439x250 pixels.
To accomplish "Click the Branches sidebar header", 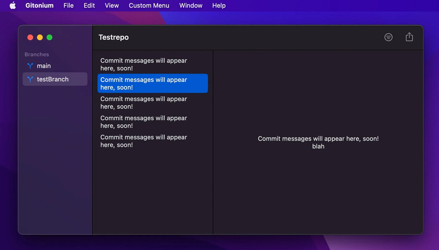I will tap(37, 54).
